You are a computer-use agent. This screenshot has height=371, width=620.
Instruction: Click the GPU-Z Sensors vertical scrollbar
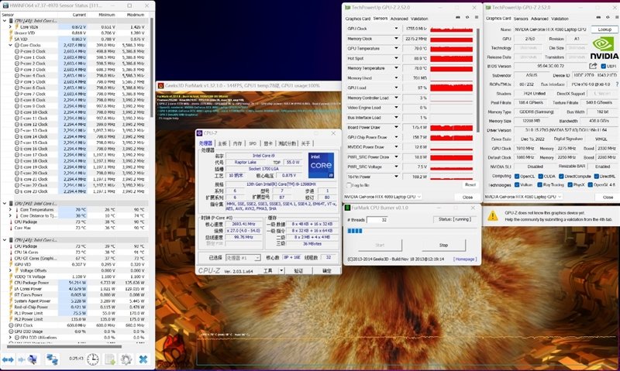pyautogui.click(x=478, y=79)
